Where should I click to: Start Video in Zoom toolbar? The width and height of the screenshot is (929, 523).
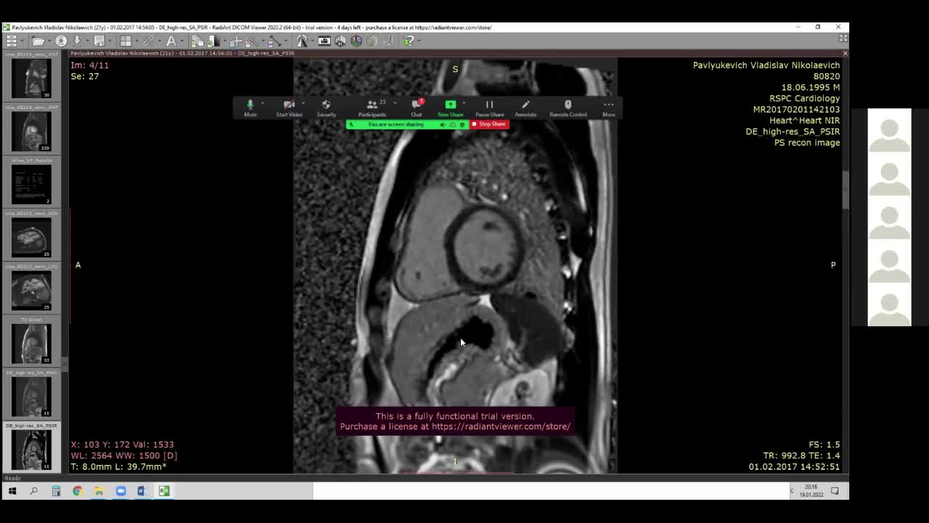coord(289,108)
